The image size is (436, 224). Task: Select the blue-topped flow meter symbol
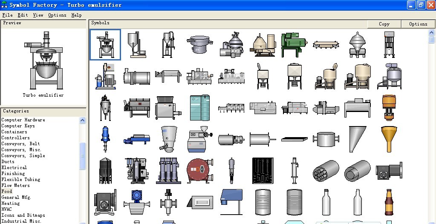[x=136, y=202]
